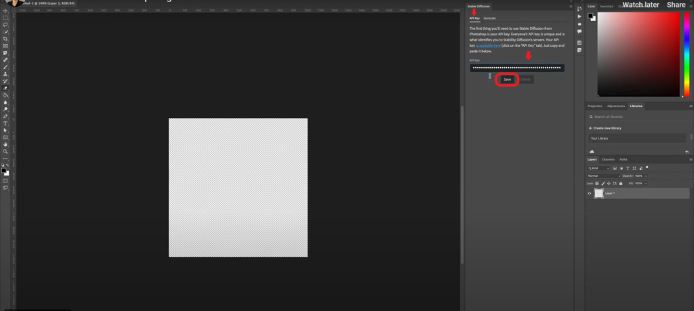Screen dimensions: 694x311
Task: Click the toolbar foreground color swatch
Action: (4, 170)
